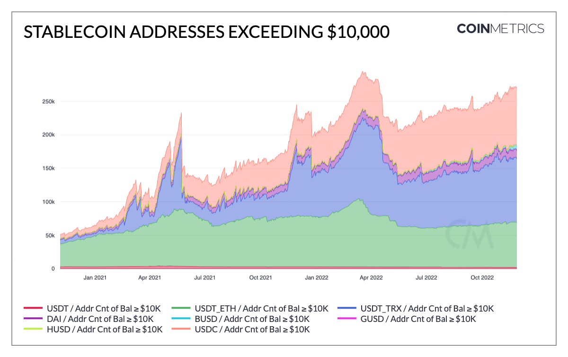Toggle the 'GUSD / Addr Cnt' legend label
568x357 pixels.
tap(418, 319)
